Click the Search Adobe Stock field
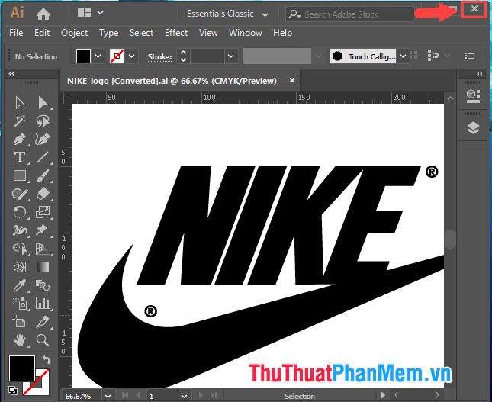The image size is (492, 402). point(349,14)
